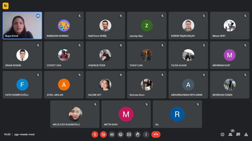Screen dimensions: 252x141
Task: Leave the call with red hang-up button
Action: point(156,134)
